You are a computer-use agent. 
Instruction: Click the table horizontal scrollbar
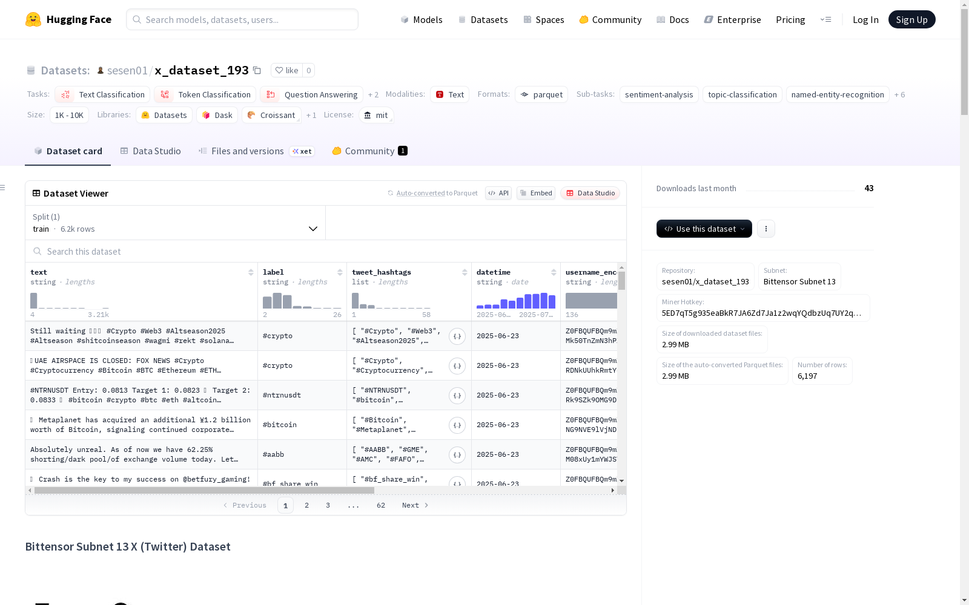tap(204, 490)
